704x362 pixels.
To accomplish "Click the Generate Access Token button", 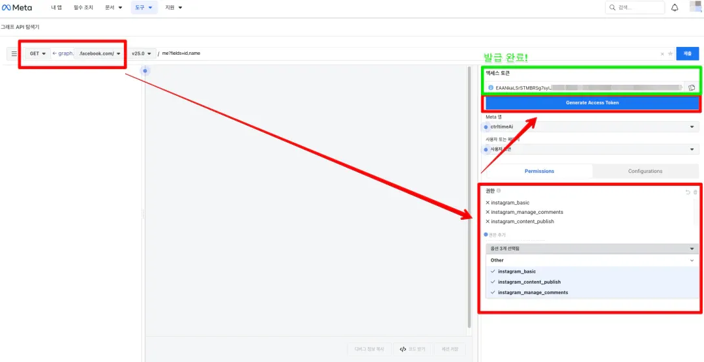I will [592, 103].
